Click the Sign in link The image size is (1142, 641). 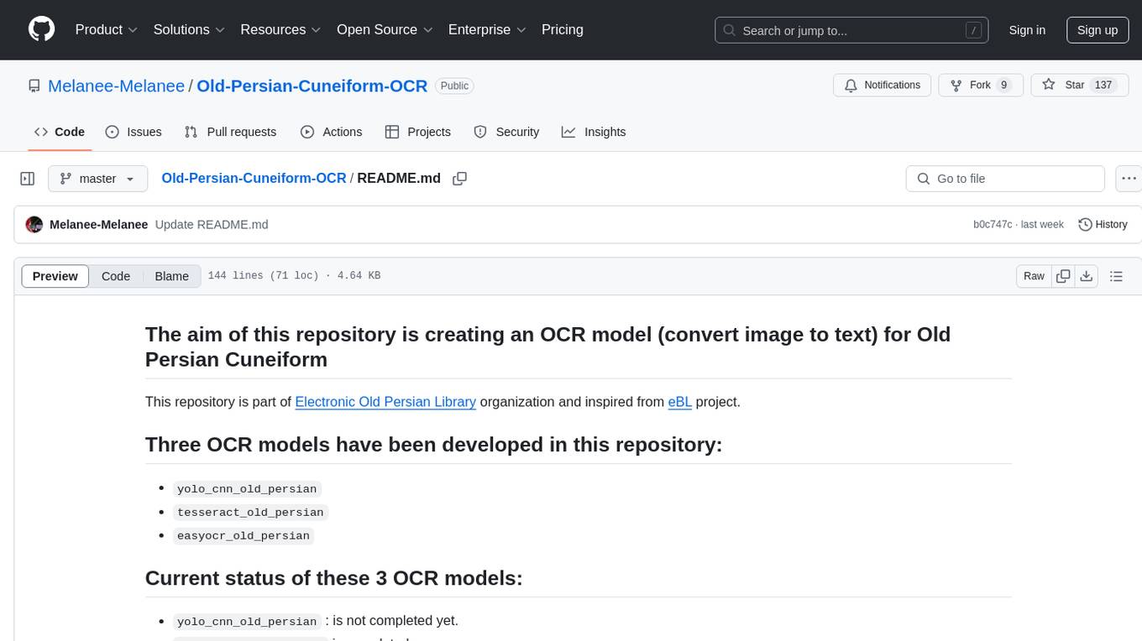pyautogui.click(x=1027, y=30)
